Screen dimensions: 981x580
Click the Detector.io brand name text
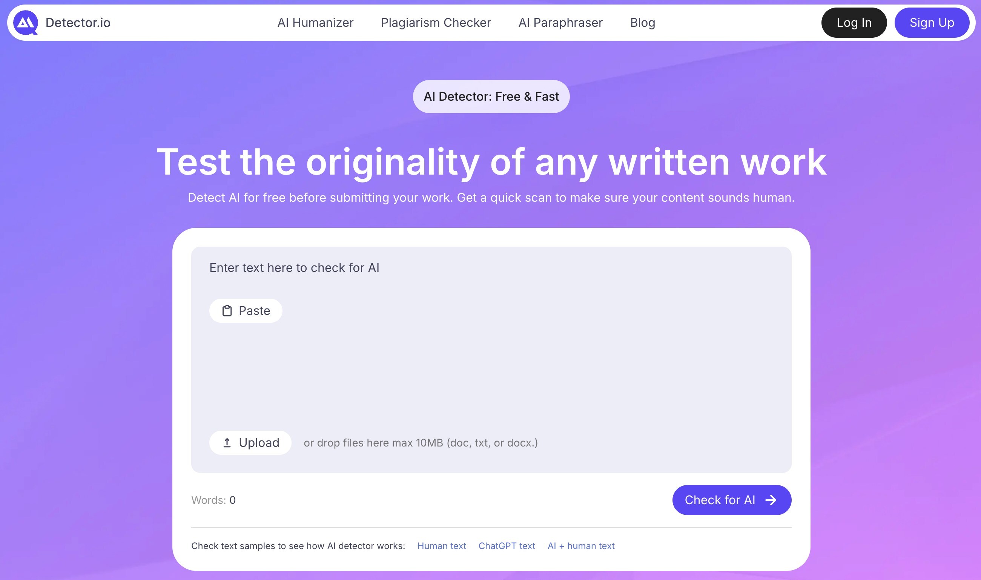pyautogui.click(x=78, y=23)
